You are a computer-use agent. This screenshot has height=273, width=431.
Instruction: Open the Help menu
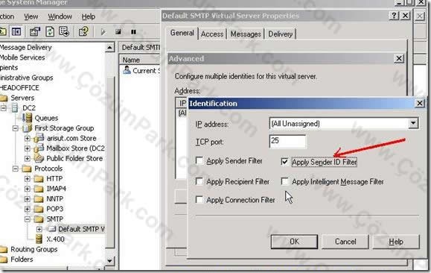89,16
